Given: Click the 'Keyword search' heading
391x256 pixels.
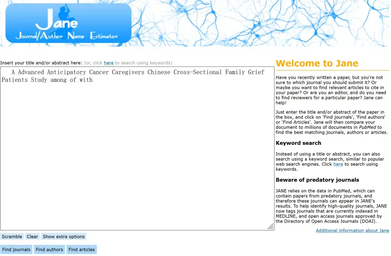Looking at the screenshot, I should point(298,143).
